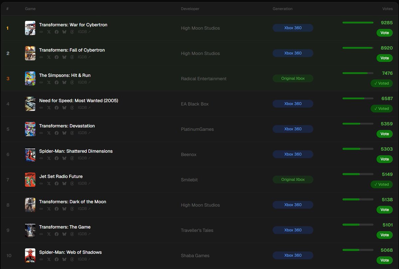Share Jet Set Radio Future on Bluesky

65,184
